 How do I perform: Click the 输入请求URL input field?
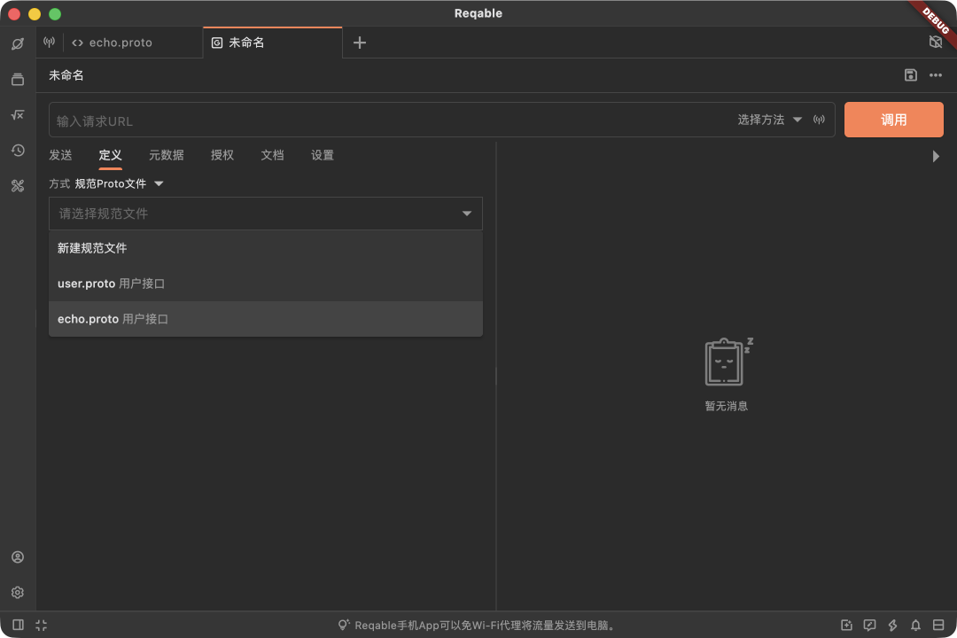pyautogui.click(x=391, y=121)
